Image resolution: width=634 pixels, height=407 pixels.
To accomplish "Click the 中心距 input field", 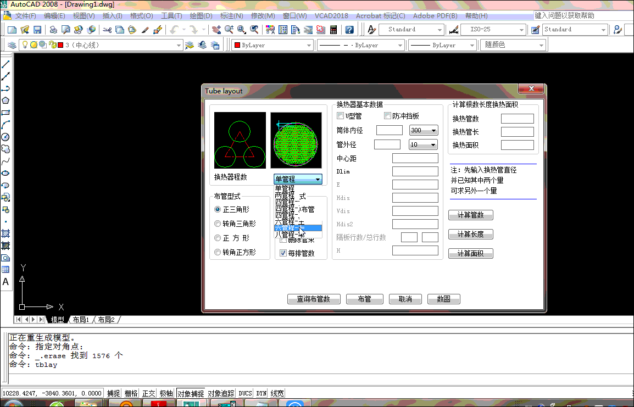I will pos(415,159).
